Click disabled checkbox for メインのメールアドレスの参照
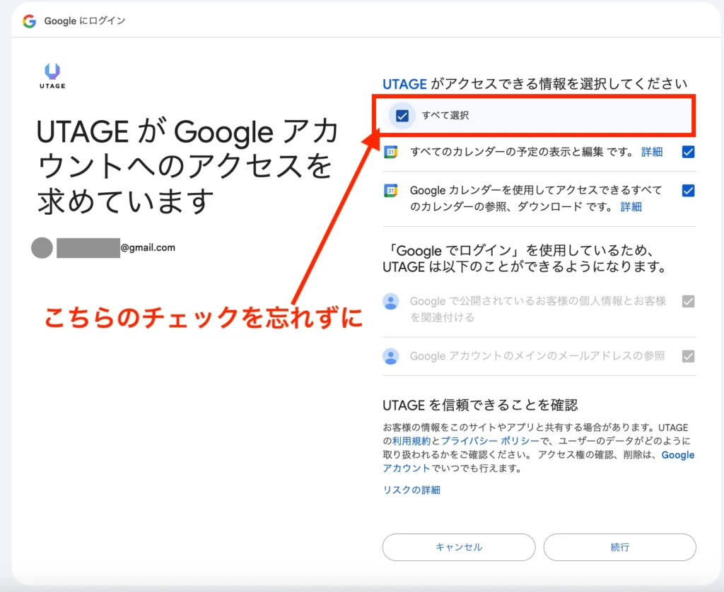This screenshot has width=724, height=592. 688,356
